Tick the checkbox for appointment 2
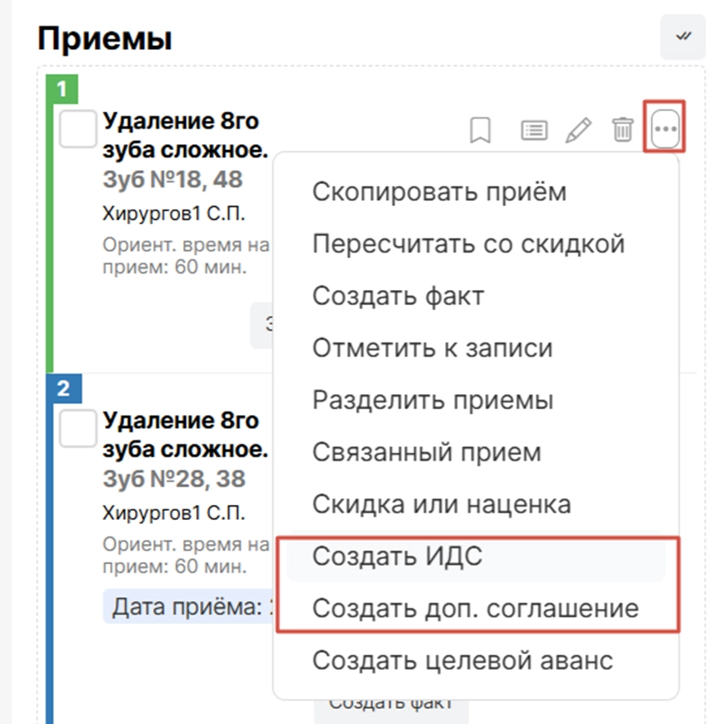This screenshot has height=724, width=724. point(78,428)
